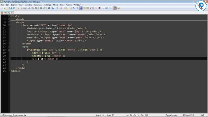
Task: Open the View menu
Action: (x=20, y=5)
